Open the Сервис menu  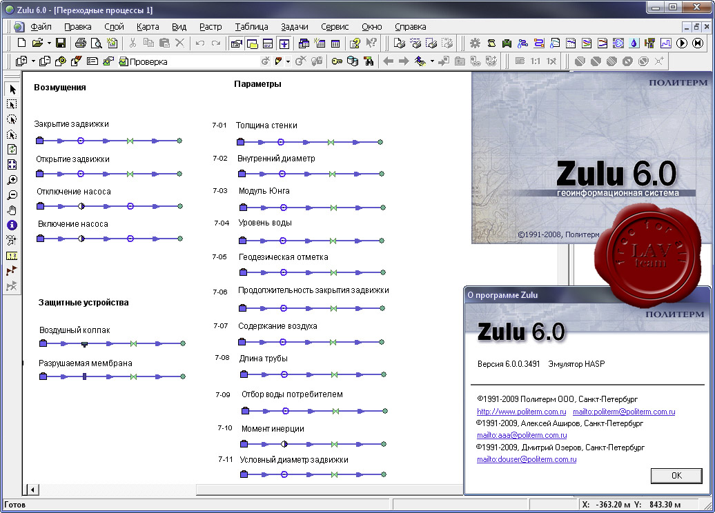[335, 27]
